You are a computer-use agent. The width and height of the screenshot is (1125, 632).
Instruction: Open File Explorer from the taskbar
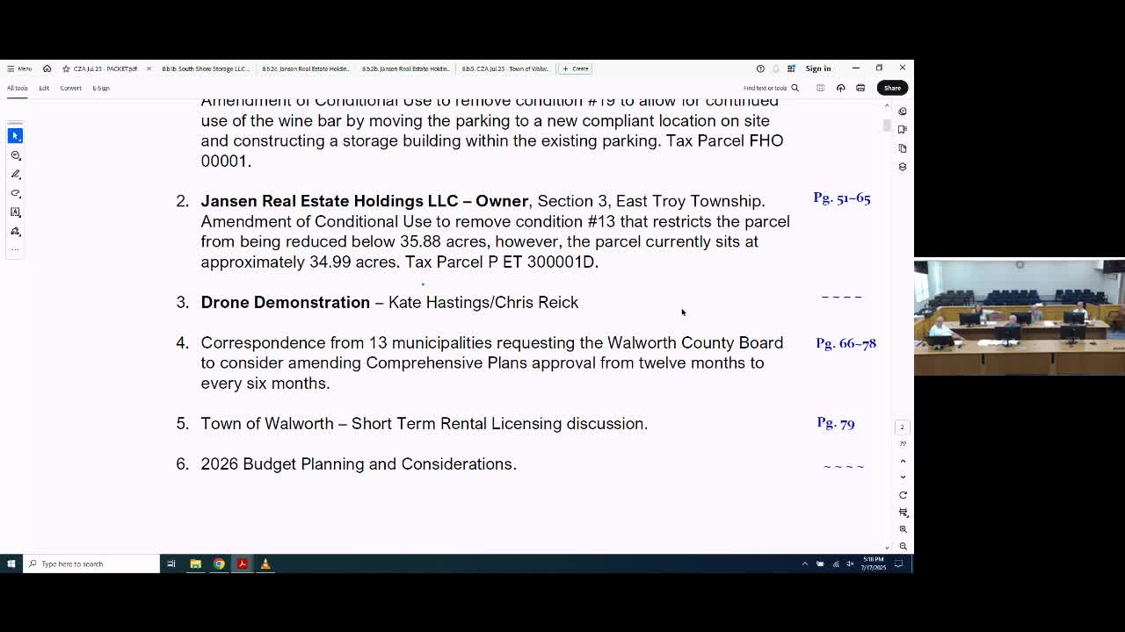(195, 564)
